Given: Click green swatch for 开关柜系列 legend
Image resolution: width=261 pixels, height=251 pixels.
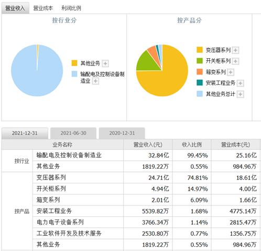Looking at the screenshot, I should [200, 61].
